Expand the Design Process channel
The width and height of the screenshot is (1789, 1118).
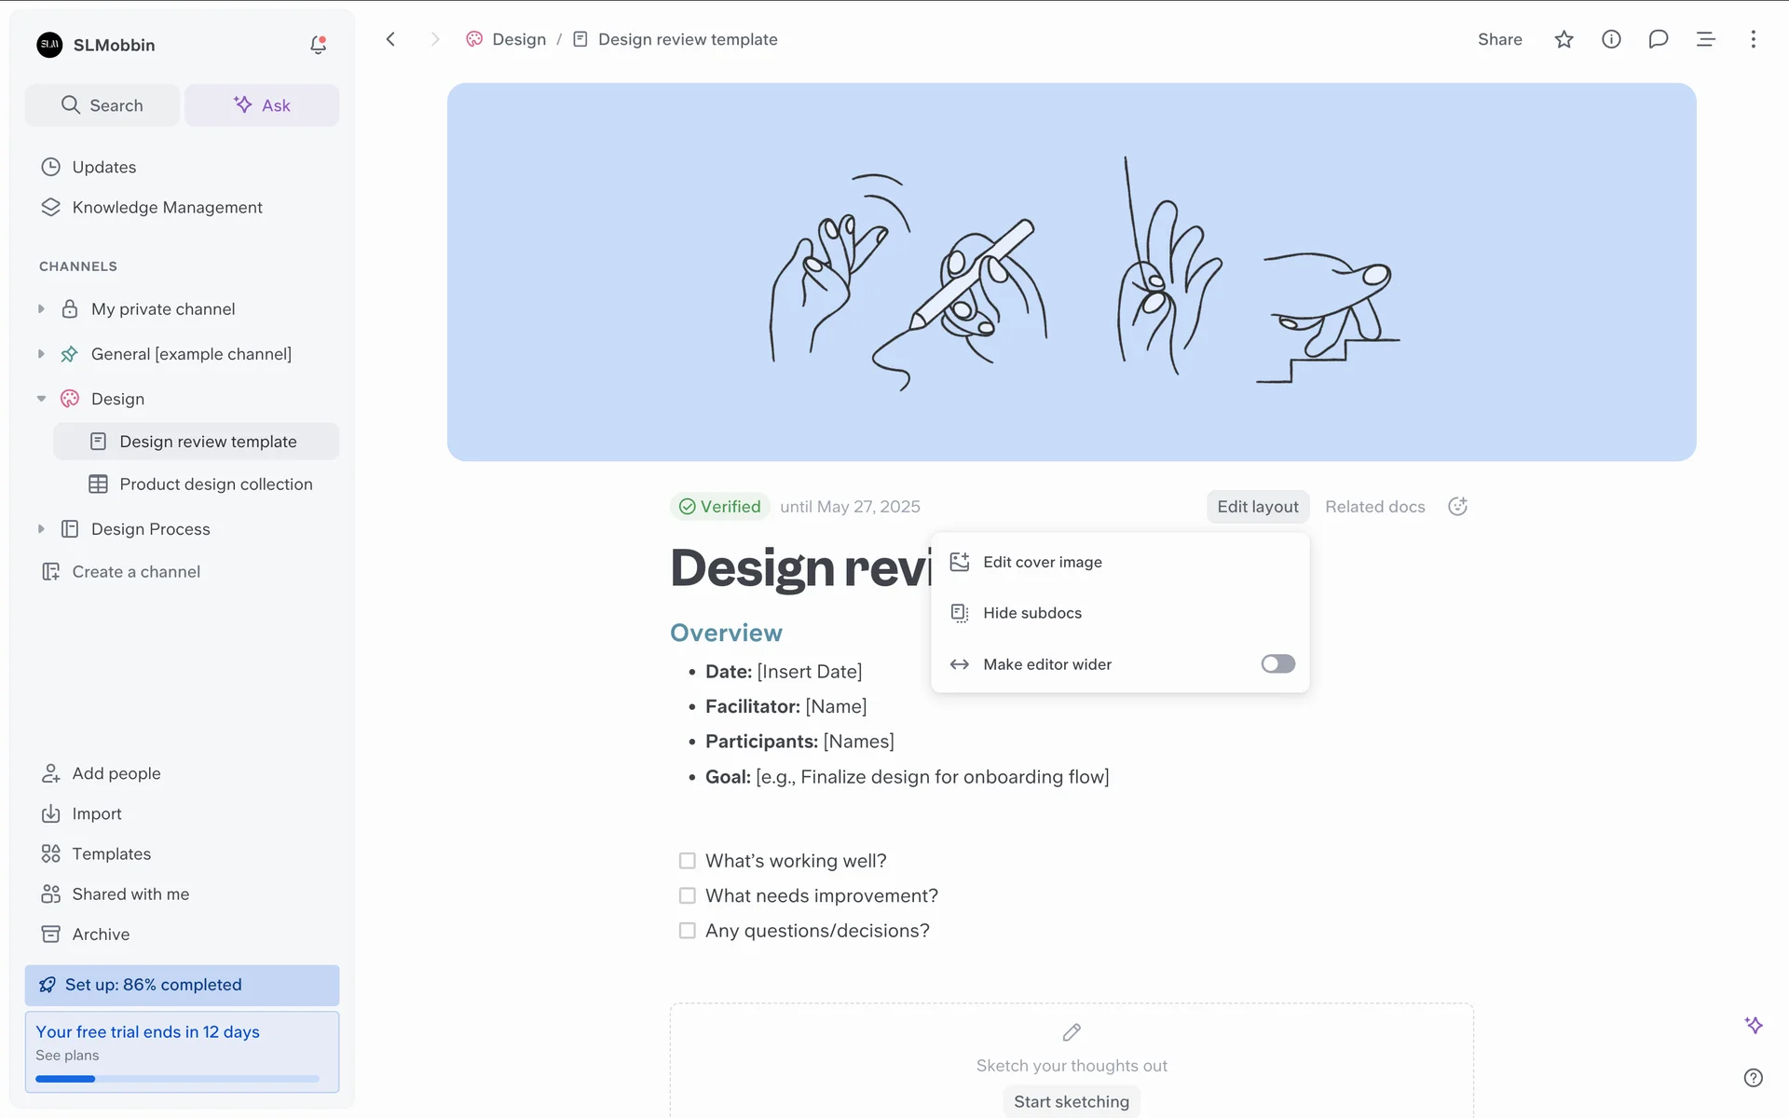pos(41,528)
